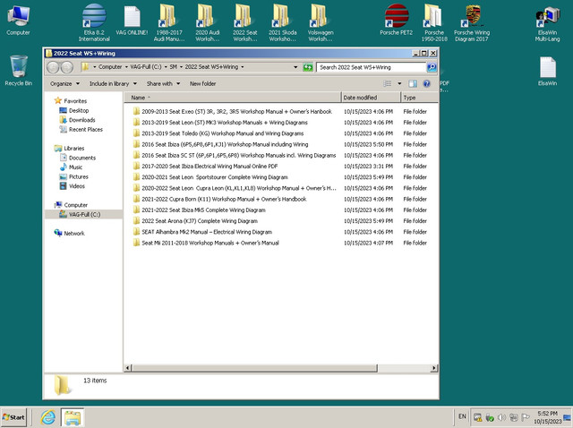Open the views options dropdown arrow
Screen dimensions: 573x428
[x=399, y=83]
